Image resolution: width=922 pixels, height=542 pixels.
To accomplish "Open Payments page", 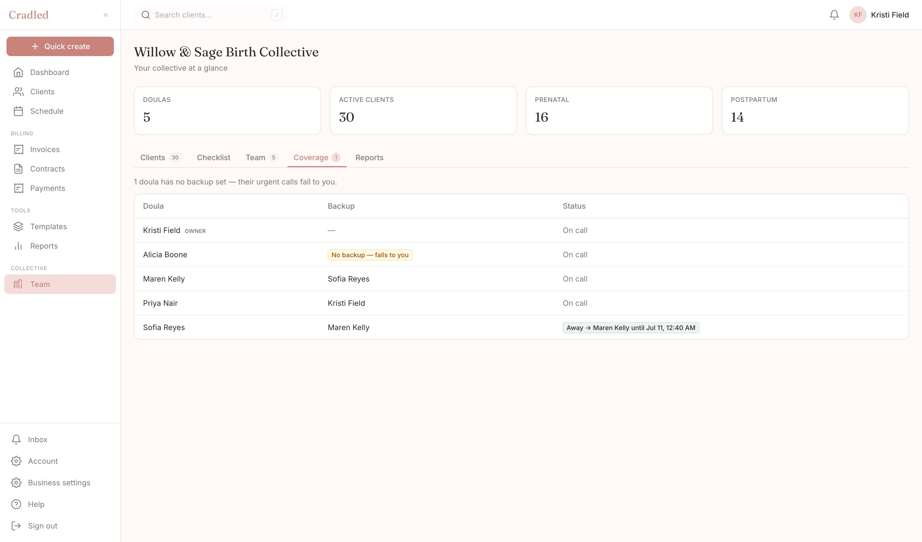I will (x=60, y=188).
